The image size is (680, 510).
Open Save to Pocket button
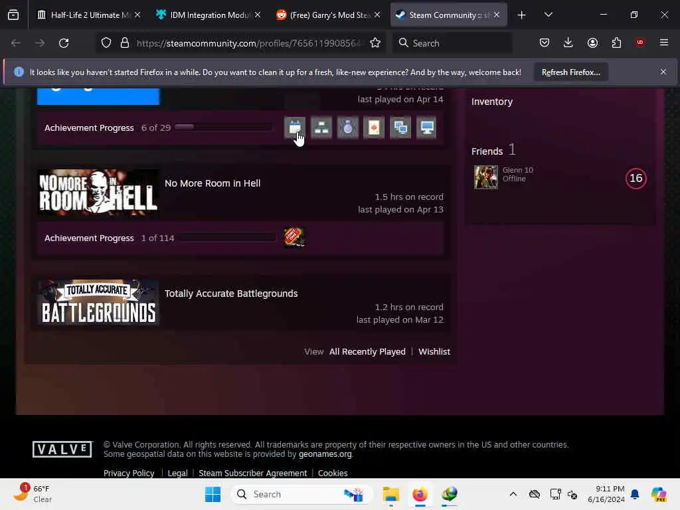[x=545, y=42]
